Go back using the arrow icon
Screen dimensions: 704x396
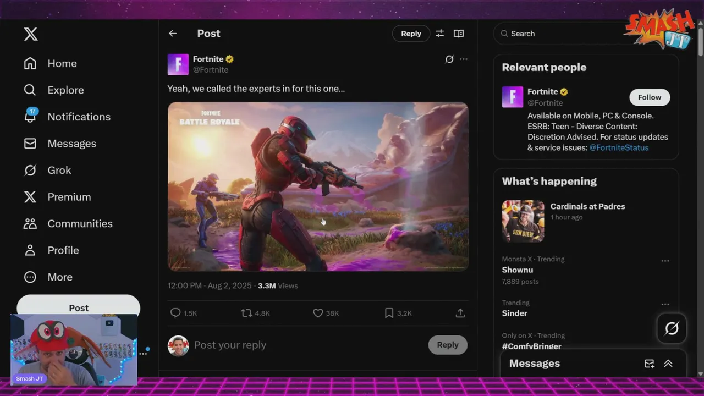click(x=173, y=34)
